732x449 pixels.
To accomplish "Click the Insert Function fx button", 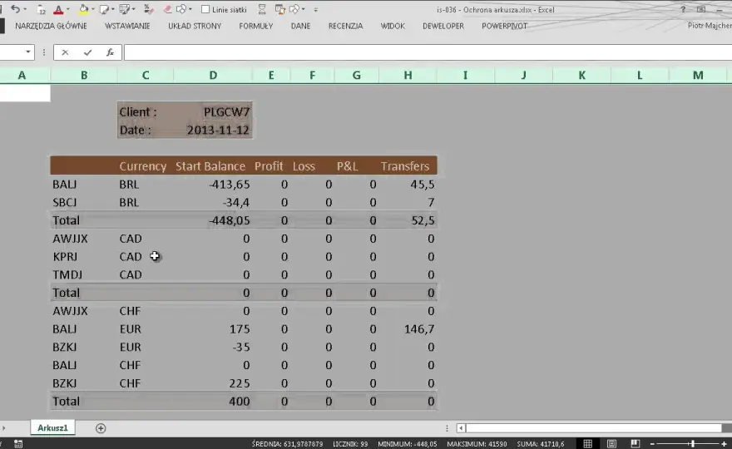I will pos(110,52).
